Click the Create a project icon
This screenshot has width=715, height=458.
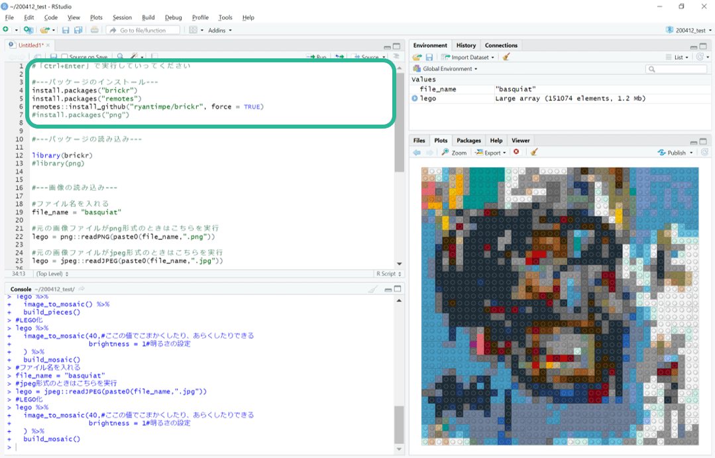pyautogui.click(x=28, y=30)
